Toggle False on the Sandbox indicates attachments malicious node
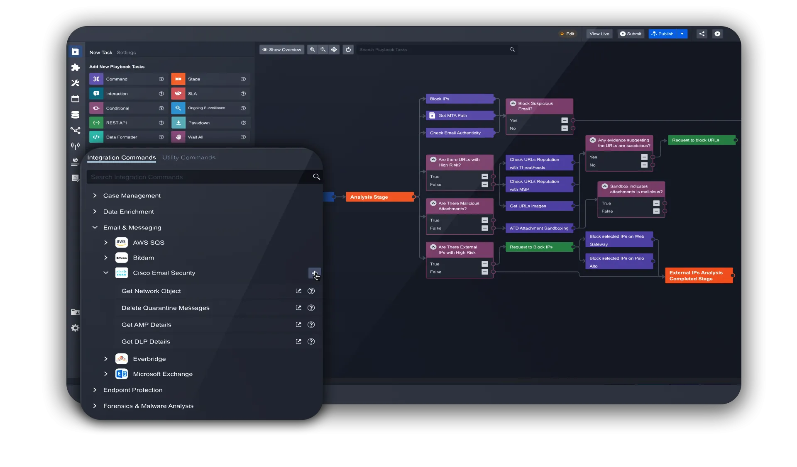This screenshot has width=797, height=467. pyautogui.click(x=657, y=211)
